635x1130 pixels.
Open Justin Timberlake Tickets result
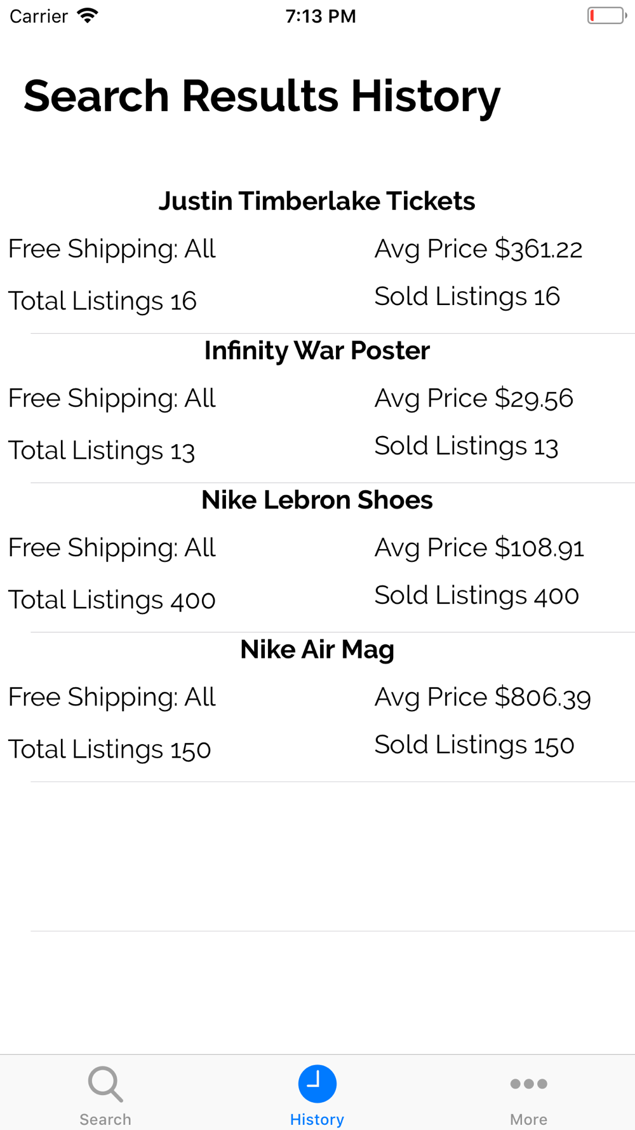click(317, 201)
